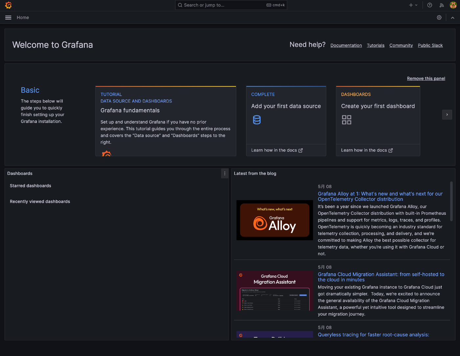Click the dashboard grid icon
The height and width of the screenshot is (356, 460).
(347, 120)
